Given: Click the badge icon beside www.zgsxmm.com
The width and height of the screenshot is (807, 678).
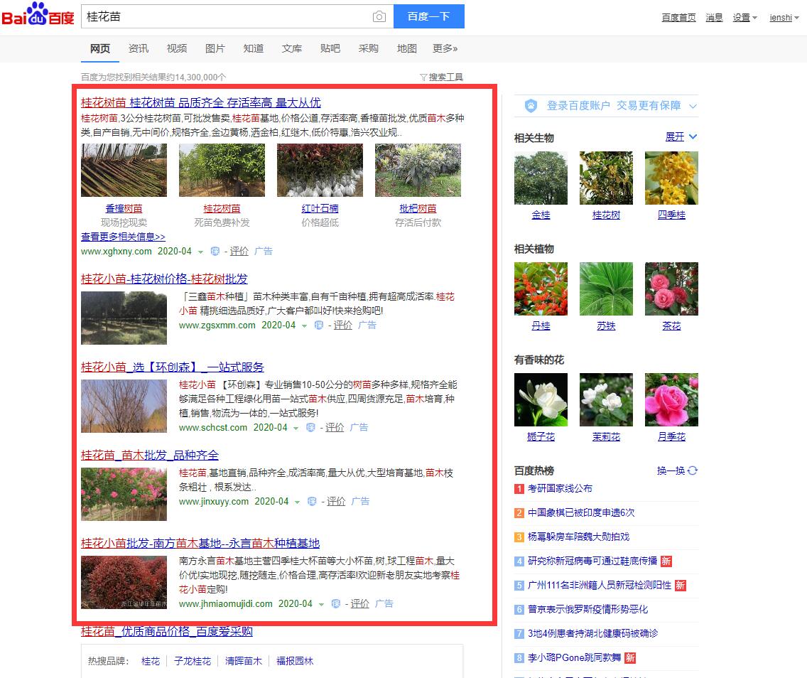Looking at the screenshot, I should [x=319, y=325].
